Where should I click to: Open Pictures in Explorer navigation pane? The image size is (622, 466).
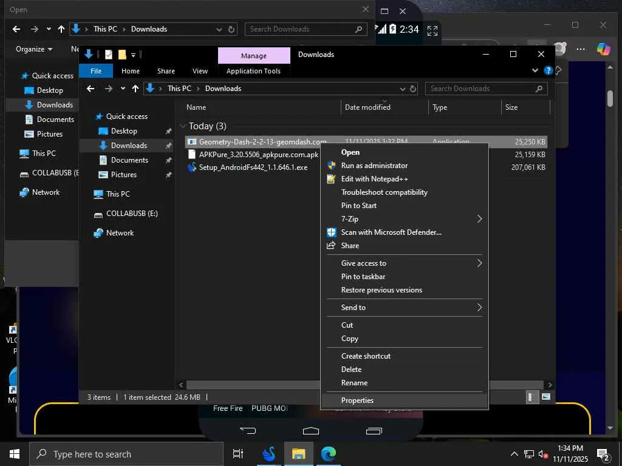pyautogui.click(x=123, y=175)
